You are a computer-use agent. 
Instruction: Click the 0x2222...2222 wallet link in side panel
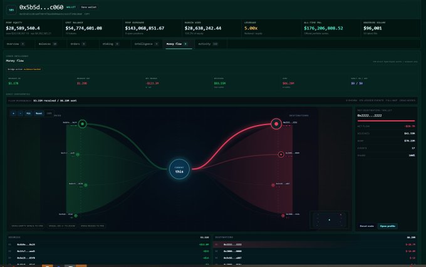(x=370, y=116)
